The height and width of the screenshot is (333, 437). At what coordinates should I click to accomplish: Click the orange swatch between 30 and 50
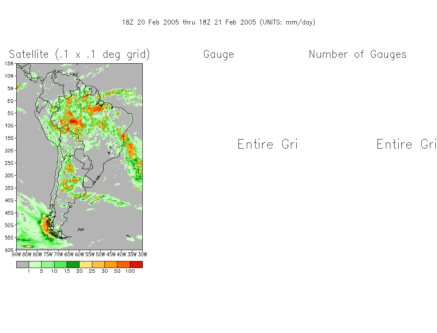click(111, 264)
